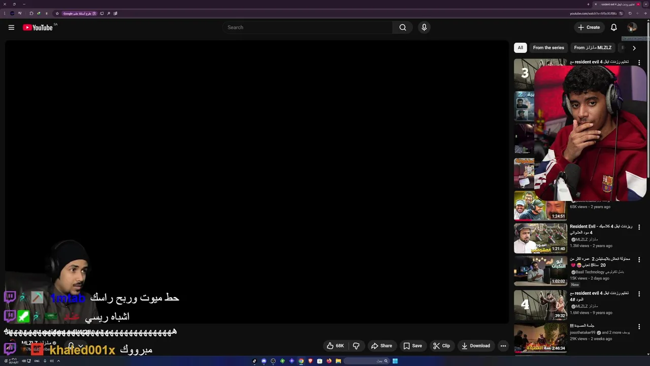This screenshot has height=366, width=650.
Task: Save the video to a playlist
Action: tap(412, 346)
